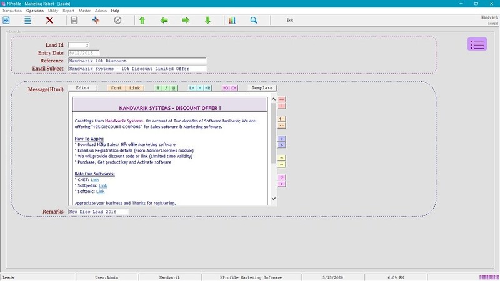The height and width of the screenshot is (281, 500).
Task: Click the Edit> button
Action: click(82, 88)
